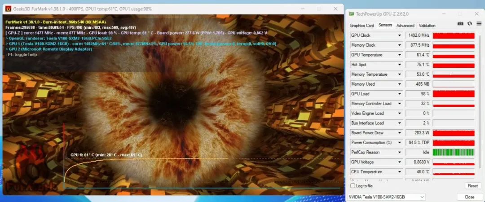Open the PerfCap Reason dropdown
Viewport: 485px width, 202px height.
tap(400, 152)
